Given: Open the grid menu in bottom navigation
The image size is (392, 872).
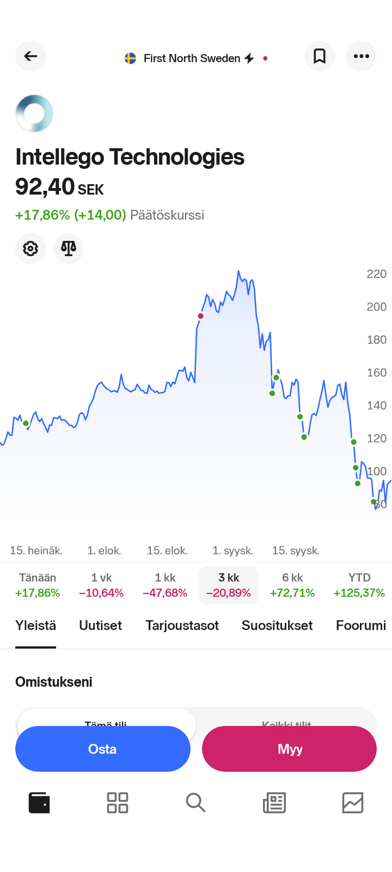Looking at the screenshot, I should 118,803.
